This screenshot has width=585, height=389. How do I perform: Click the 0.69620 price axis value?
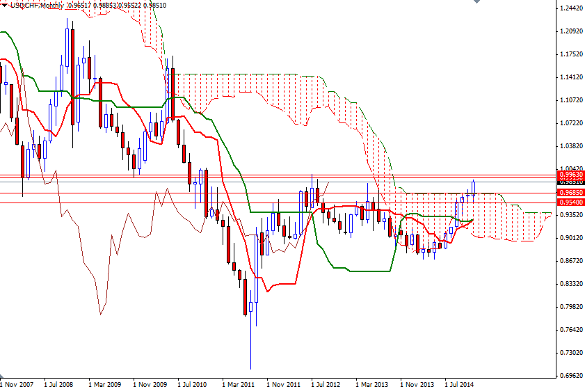[x=572, y=376]
